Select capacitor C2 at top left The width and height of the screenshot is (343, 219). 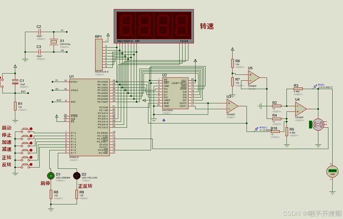(x=39, y=32)
